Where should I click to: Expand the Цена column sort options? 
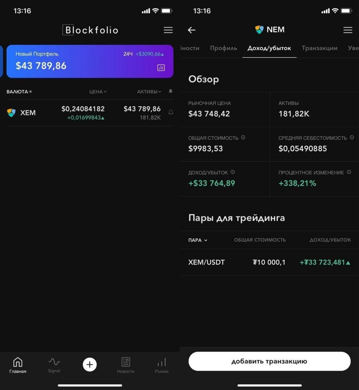point(98,92)
